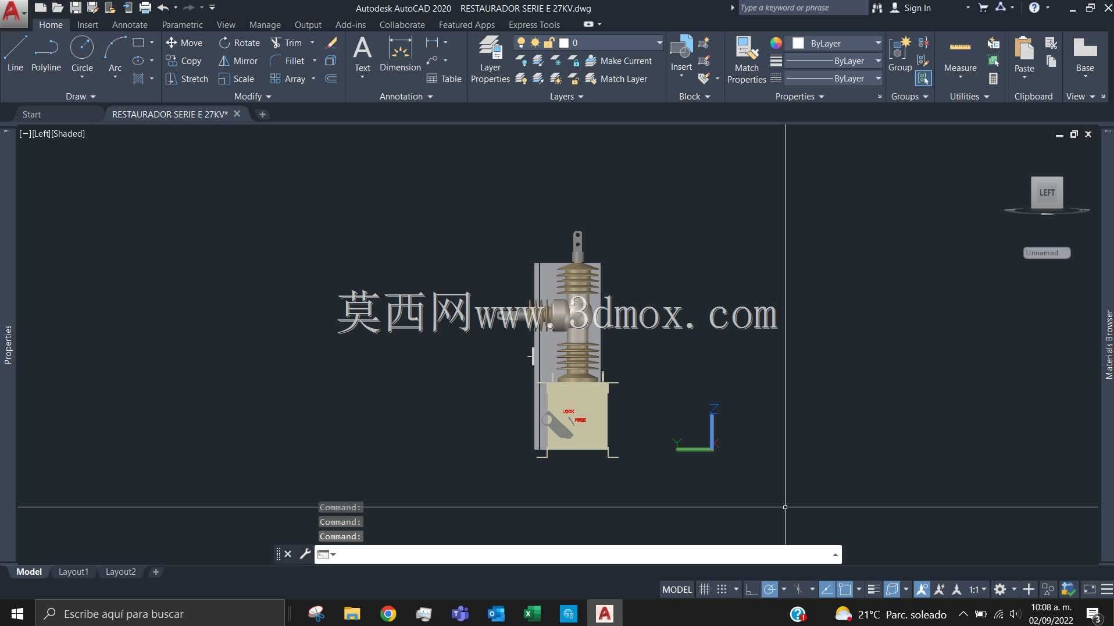Switch to the Start file tab
The width and height of the screenshot is (1114, 626).
pyautogui.click(x=31, y=114)
